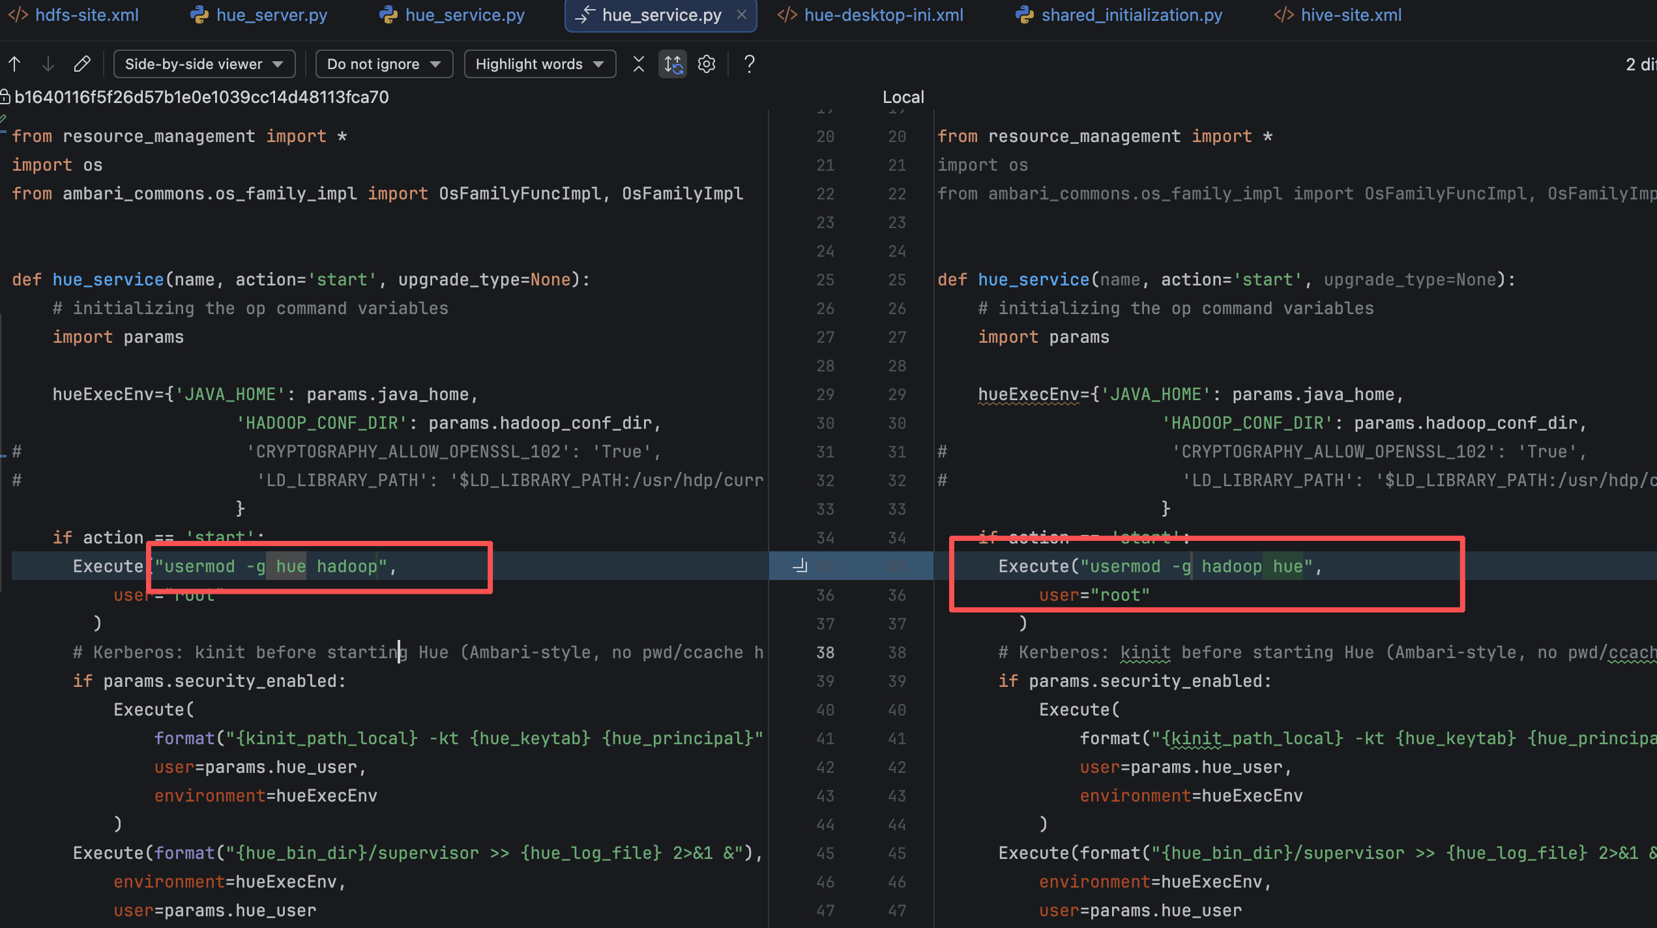Open diff help question mark

(x=750, y=64)
